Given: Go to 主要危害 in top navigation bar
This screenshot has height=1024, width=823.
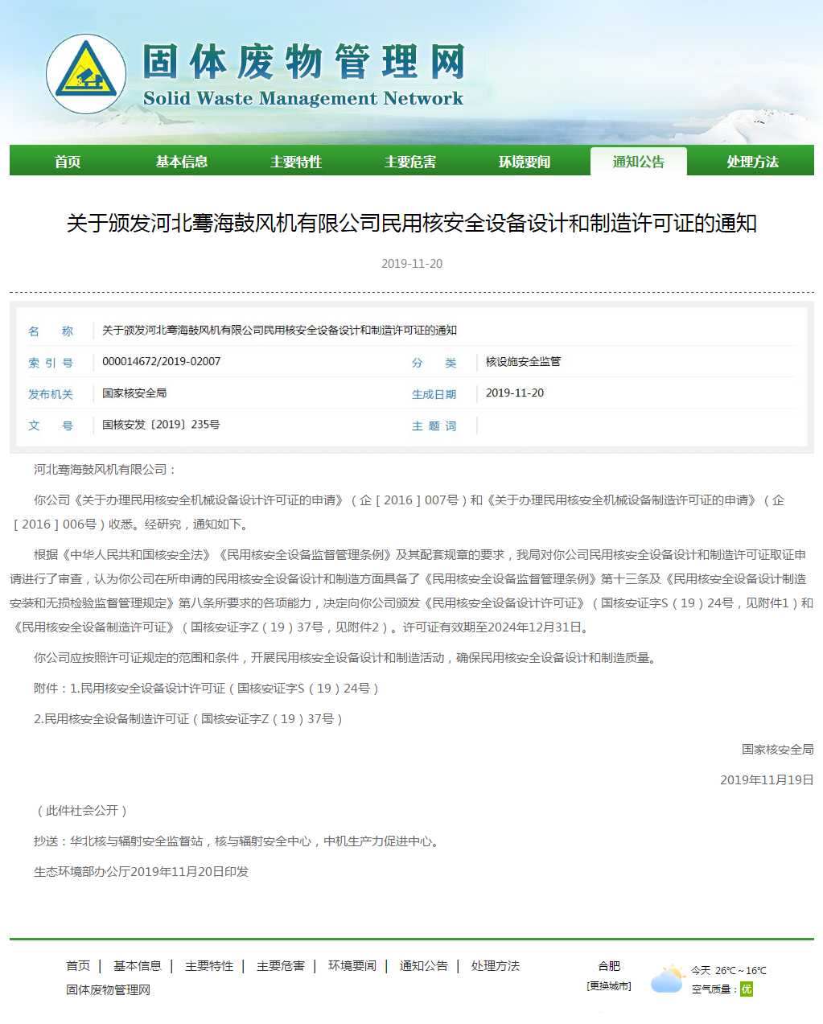Looking at the screenshot, I should (x=410, y=162).
